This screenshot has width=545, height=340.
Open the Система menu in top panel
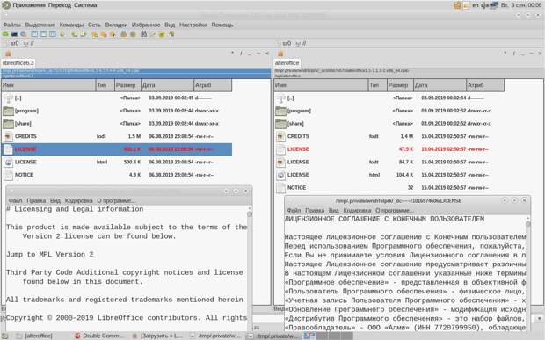click(85, 5)
